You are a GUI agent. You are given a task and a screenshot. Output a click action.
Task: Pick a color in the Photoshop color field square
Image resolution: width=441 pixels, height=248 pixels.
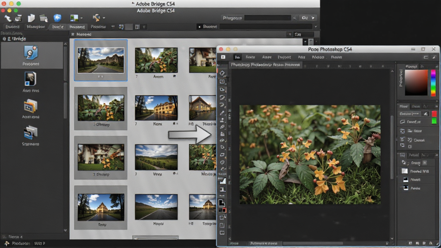pos(416,83)
